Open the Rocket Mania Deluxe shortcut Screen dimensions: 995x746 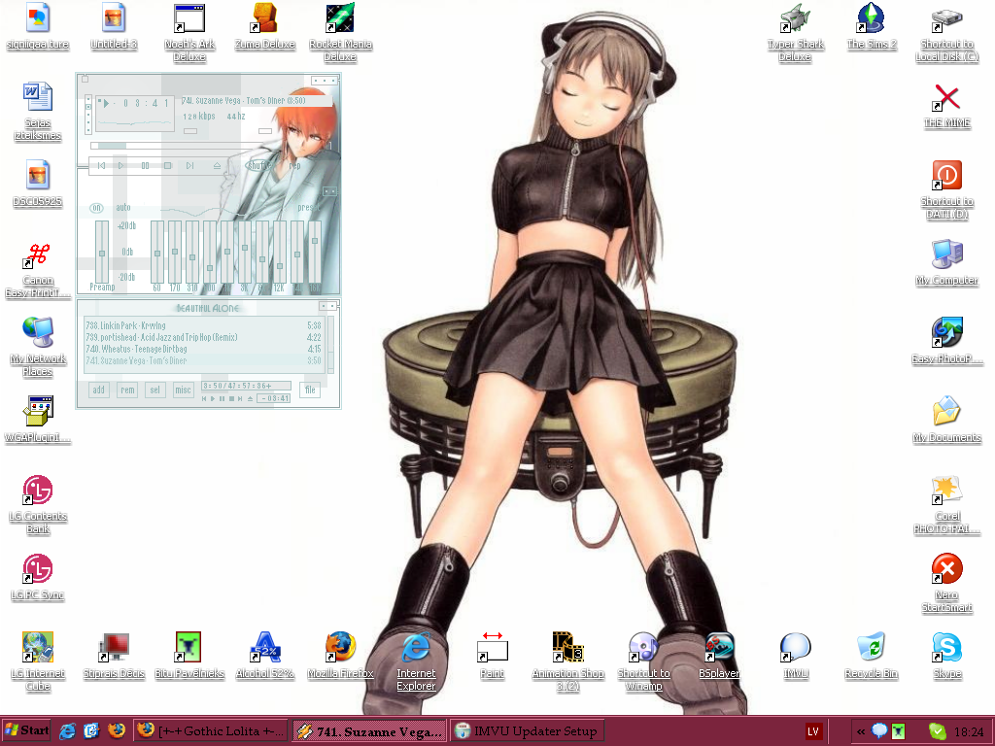[x=340, y=32]
